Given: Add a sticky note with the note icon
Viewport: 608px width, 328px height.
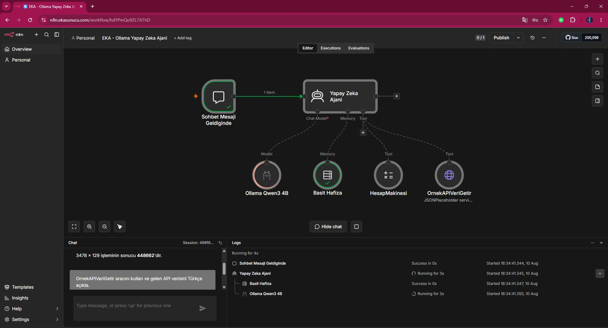Looking at the screenshot, I should pos(598,87).
